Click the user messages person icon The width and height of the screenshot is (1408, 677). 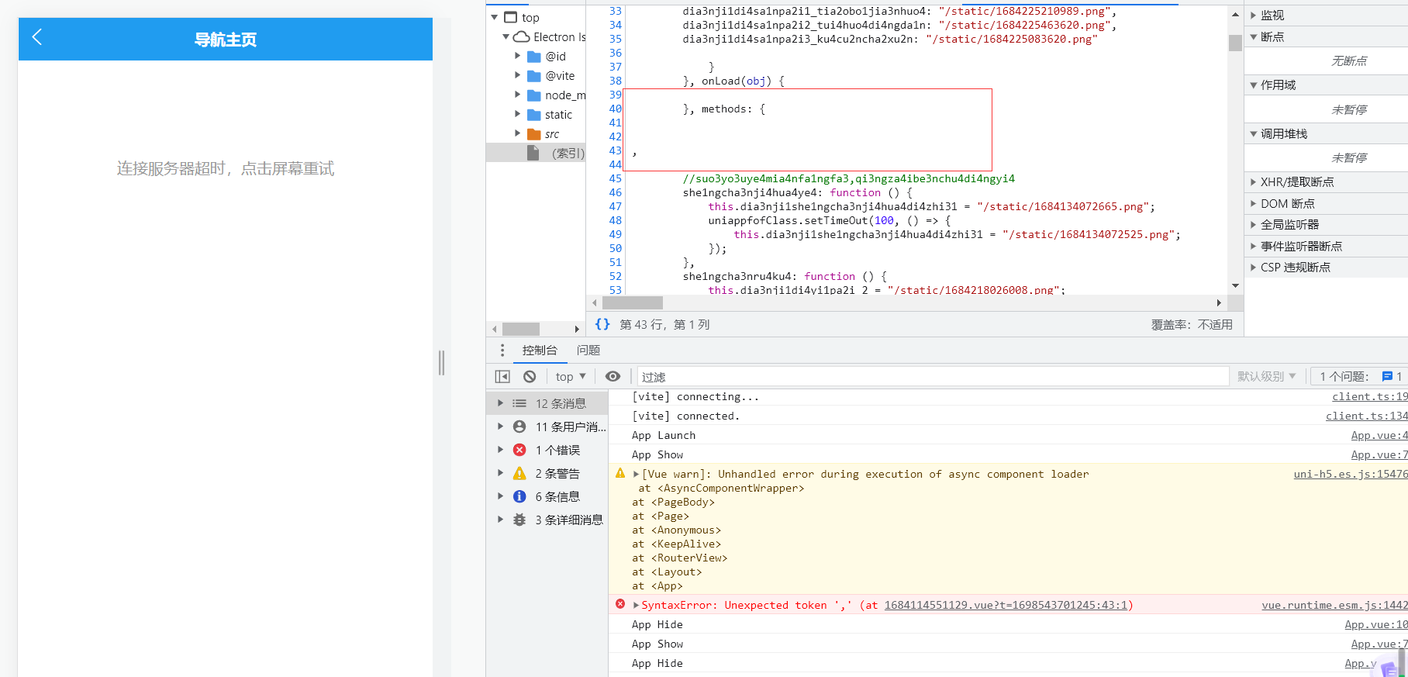(519, 427)
